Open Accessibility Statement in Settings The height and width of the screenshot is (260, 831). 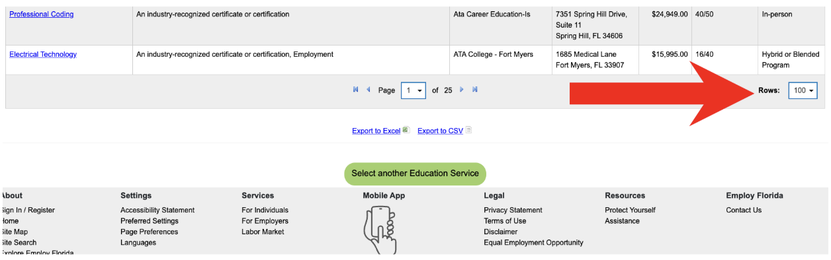coord(157,210)
